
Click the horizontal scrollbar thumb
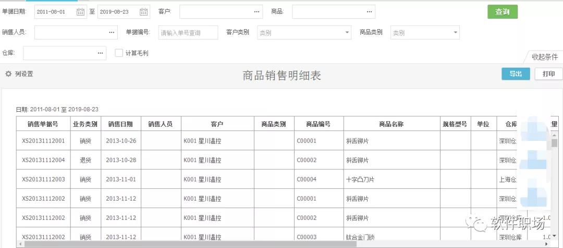pyautogui.click(x=190, y=244)
